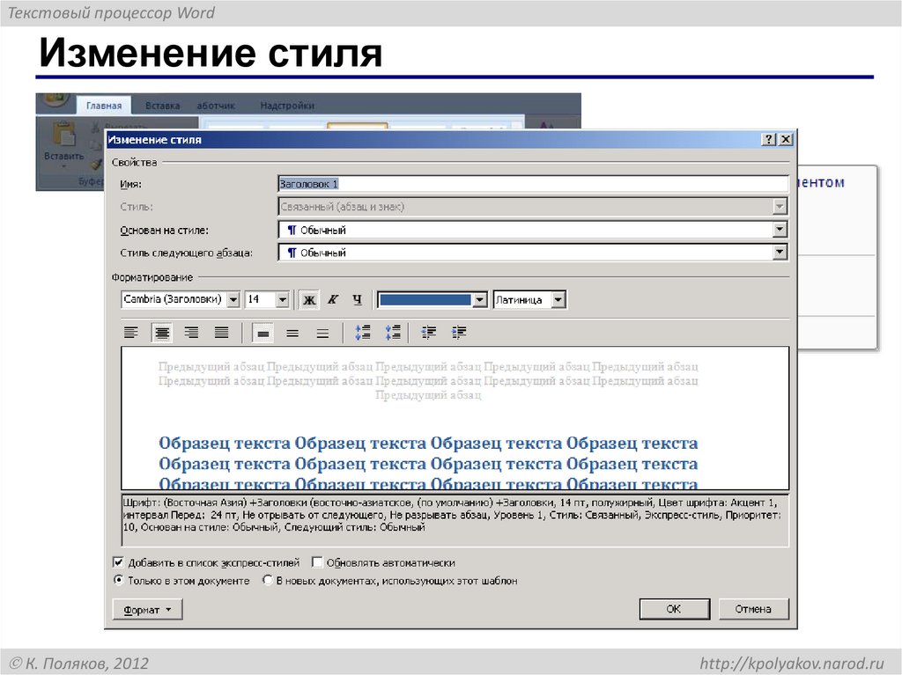Select center paragraph alignment

pyautogui.click(x=162, y=332)
